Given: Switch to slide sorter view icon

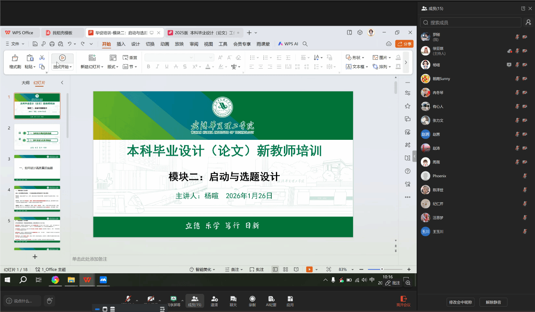Looking at the screenshot, I should coord(286,269).
